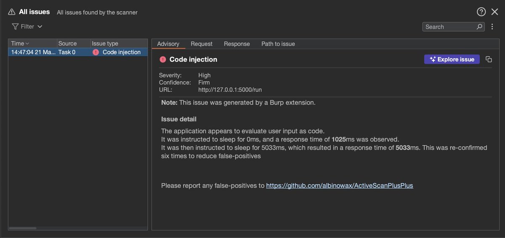Click the Code injection advisory heading

pos(193,59)
